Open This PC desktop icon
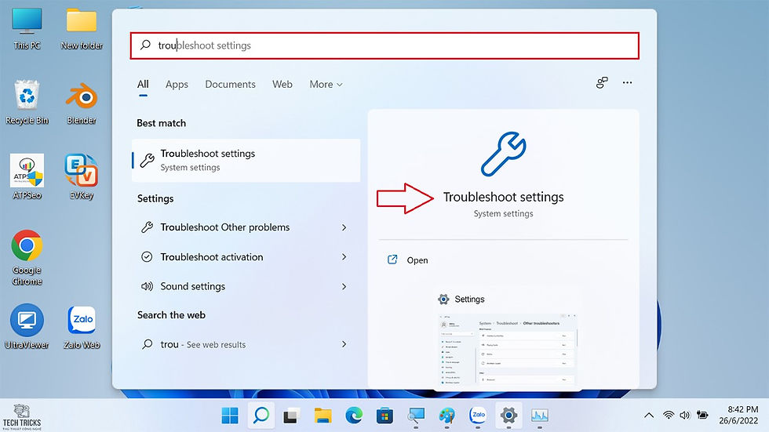Screen dimensions: 769x432 (x=27, y=29)
